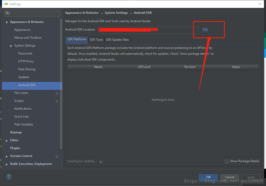Click the OK button
This screenshot has width=266, height=186.
(208, 177)
